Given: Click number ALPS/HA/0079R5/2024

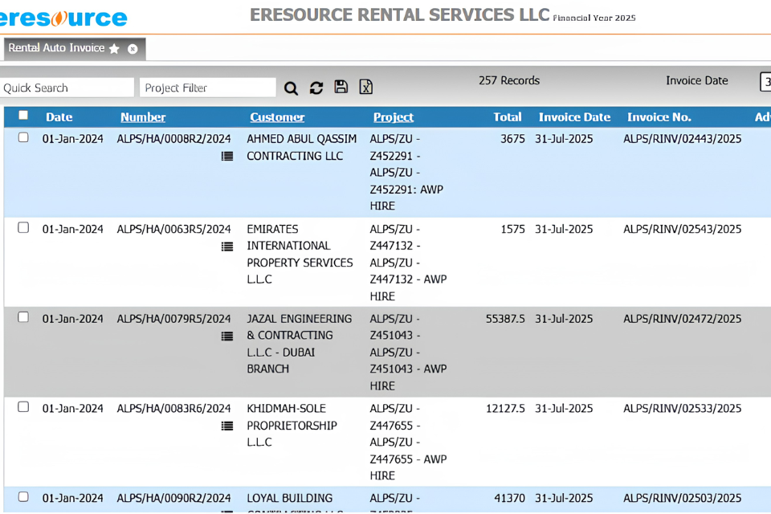Looking at the screenshot, I should tap(173, 319).
